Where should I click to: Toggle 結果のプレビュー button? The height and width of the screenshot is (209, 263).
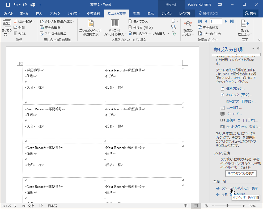click(188, 28)
